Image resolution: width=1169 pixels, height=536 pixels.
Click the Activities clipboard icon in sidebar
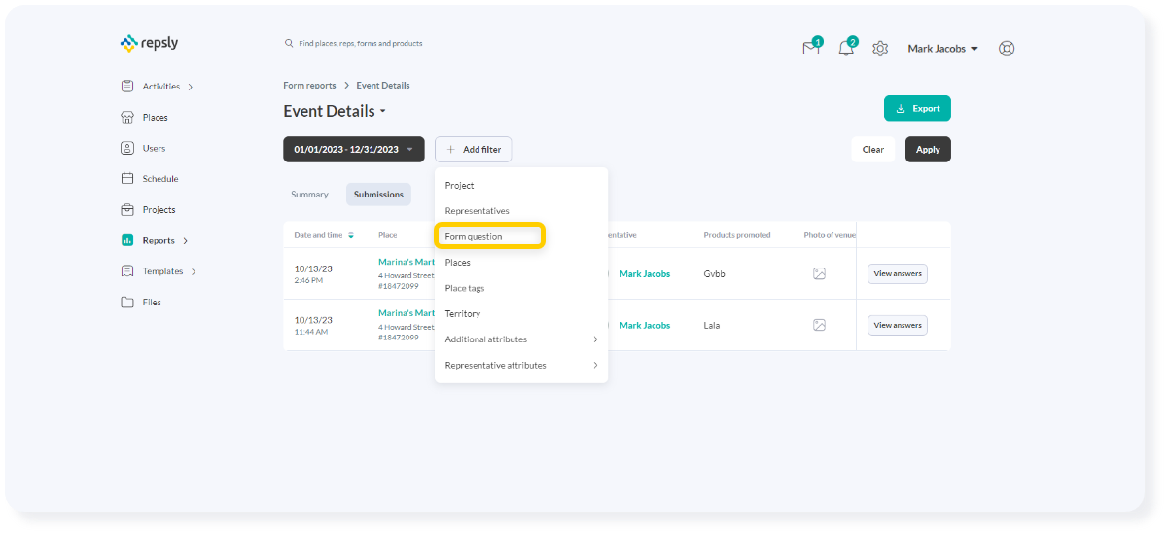127,86
